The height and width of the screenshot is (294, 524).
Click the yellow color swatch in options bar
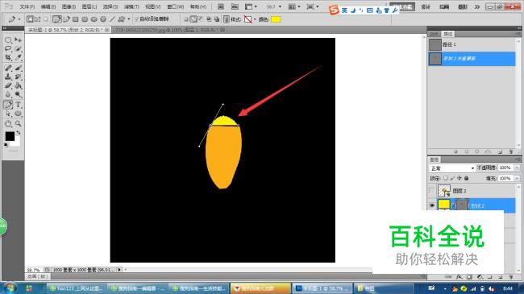276,19
